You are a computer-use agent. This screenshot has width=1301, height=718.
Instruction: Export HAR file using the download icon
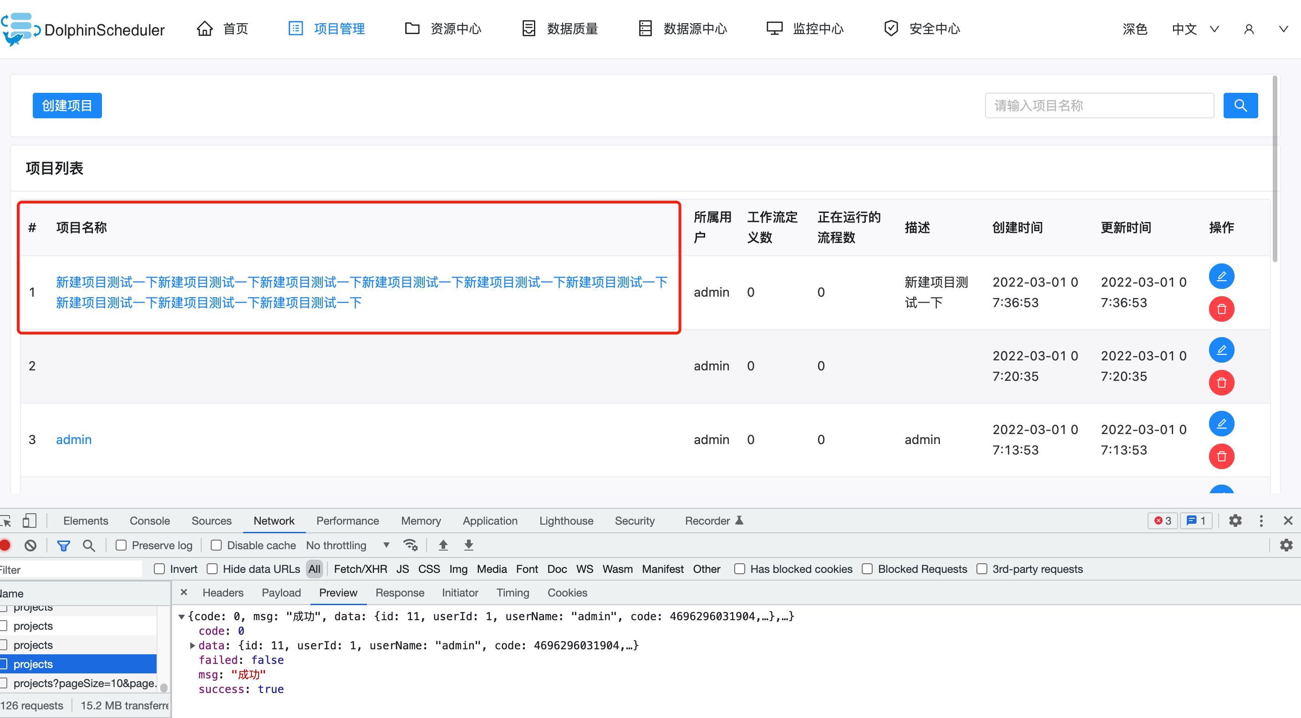point(468,545)
